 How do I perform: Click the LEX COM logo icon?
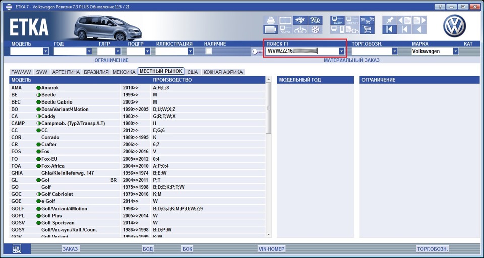pos(17,249)
